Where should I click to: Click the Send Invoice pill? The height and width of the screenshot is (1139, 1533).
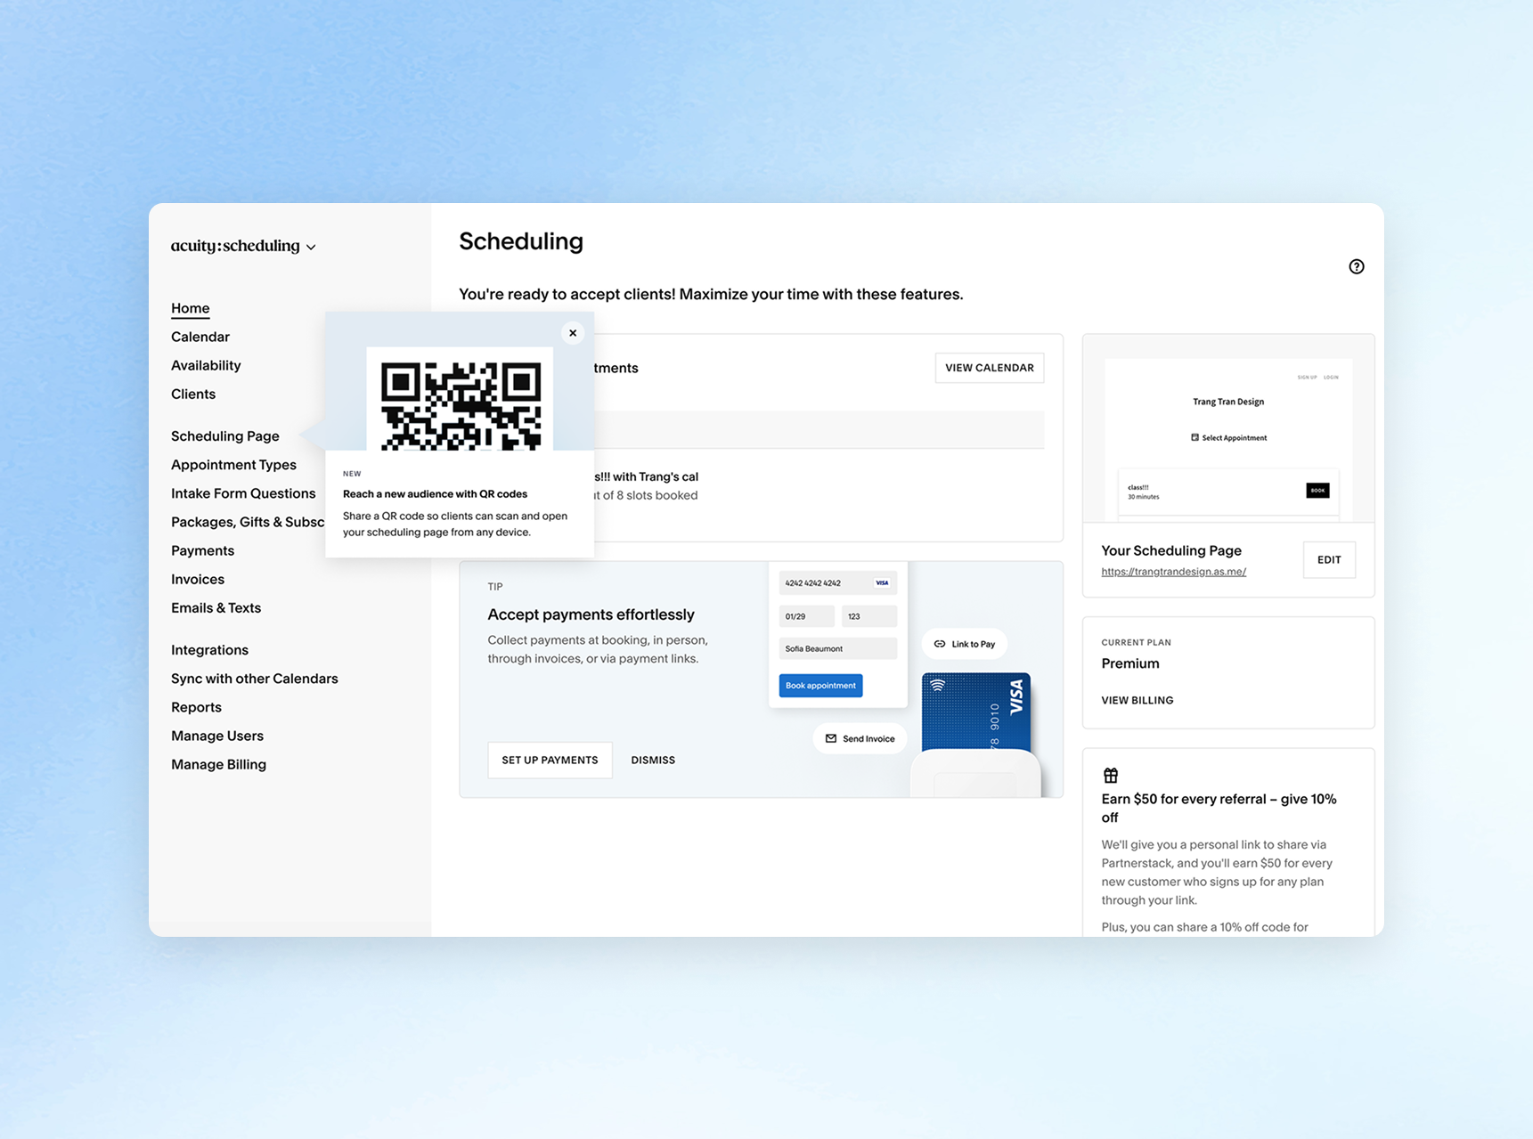860,738
